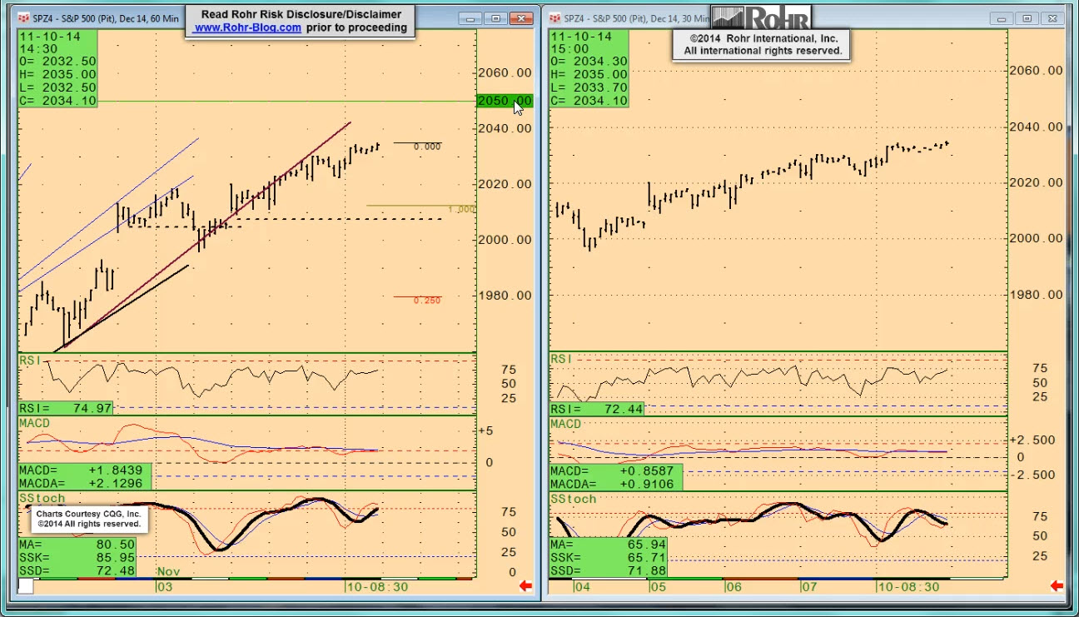Click the 30 Min chart window icon

click(x=554, y=17)
